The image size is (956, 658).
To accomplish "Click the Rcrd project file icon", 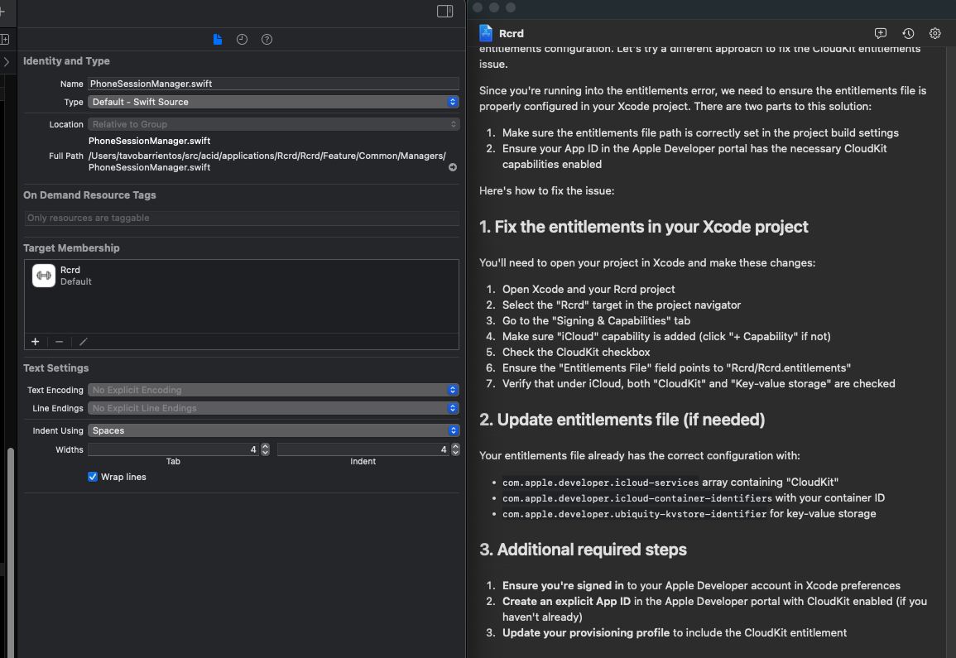I will tap(486, 33).
